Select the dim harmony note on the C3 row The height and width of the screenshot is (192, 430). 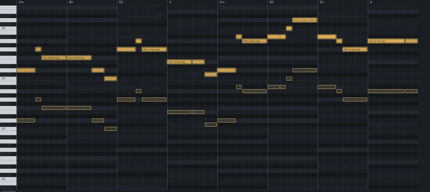click(110, 129)
